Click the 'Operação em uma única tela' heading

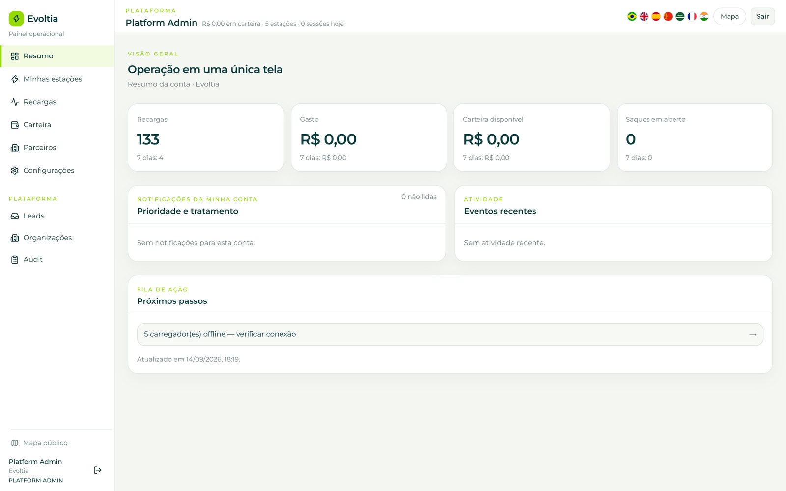click(x=205, y=69)
